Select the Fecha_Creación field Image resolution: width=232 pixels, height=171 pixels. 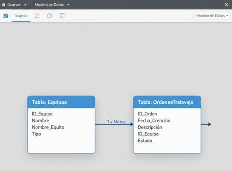154,121
